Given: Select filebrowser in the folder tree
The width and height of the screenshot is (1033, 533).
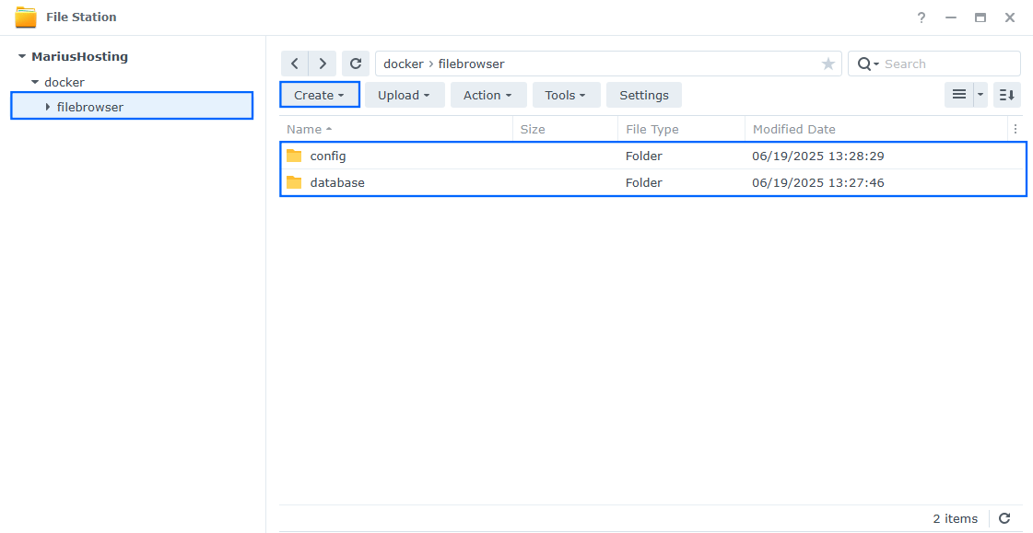Looking at the screenshot, I should click(90, 107).
